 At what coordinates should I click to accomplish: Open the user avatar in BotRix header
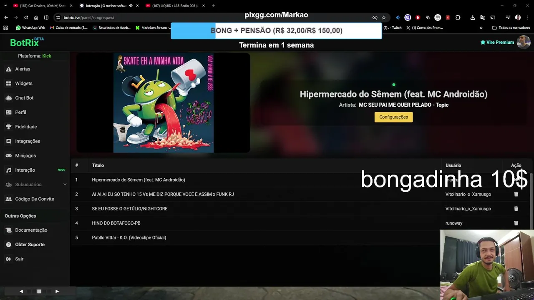[x=524, y=42]
